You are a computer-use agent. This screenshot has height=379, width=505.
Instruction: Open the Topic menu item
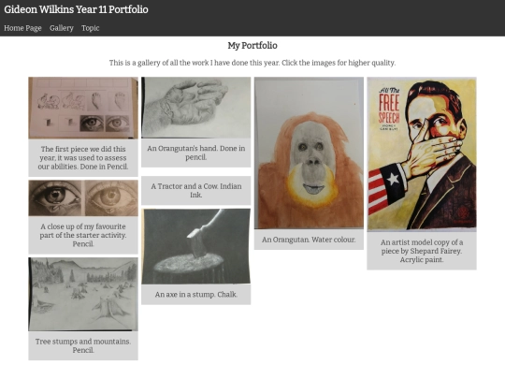(x=90, y=28)
